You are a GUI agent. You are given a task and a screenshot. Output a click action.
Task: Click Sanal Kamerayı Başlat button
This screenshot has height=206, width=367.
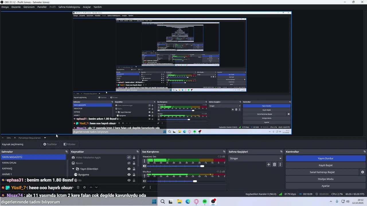[322, 172]
